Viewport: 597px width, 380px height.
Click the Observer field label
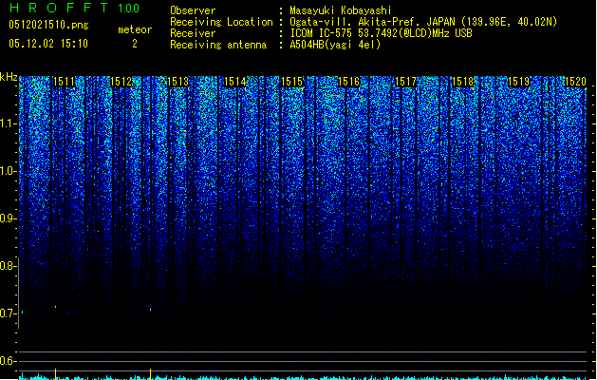point(193,10)
